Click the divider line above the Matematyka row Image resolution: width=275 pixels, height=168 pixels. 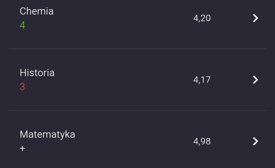(x=137, y=110)
